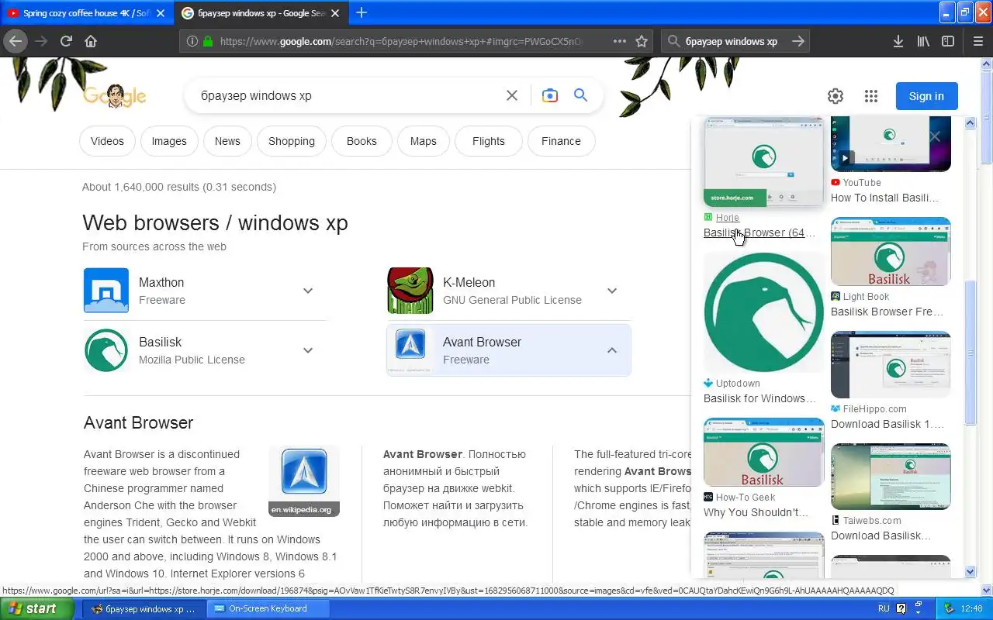Toggle the sidebar view icon
This screenshot has width=993, height=620.
(948, 42)
